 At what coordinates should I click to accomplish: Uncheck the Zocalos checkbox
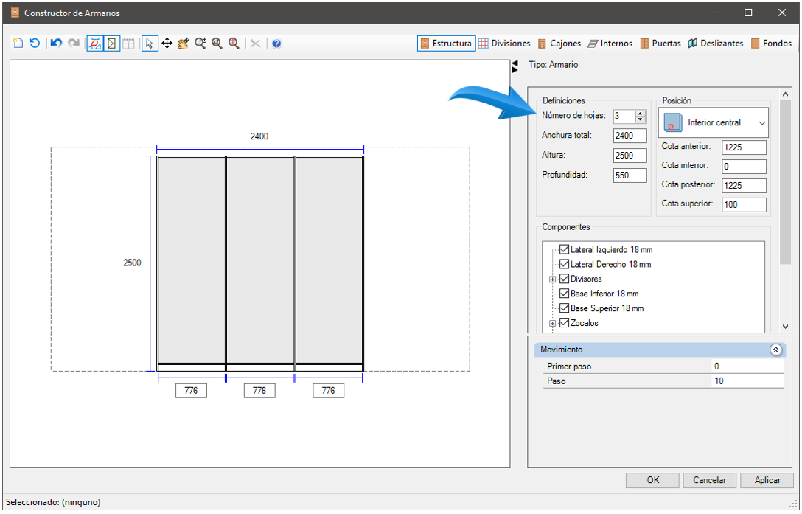click(x=564, y=323)
